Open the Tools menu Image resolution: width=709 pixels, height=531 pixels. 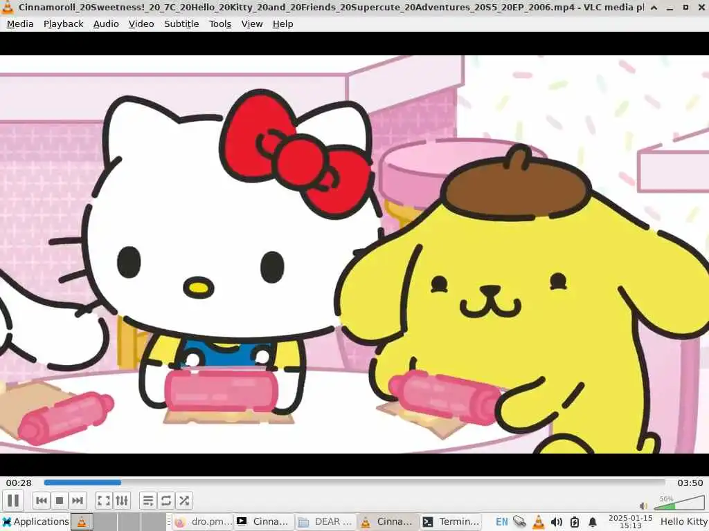[220, 24]
